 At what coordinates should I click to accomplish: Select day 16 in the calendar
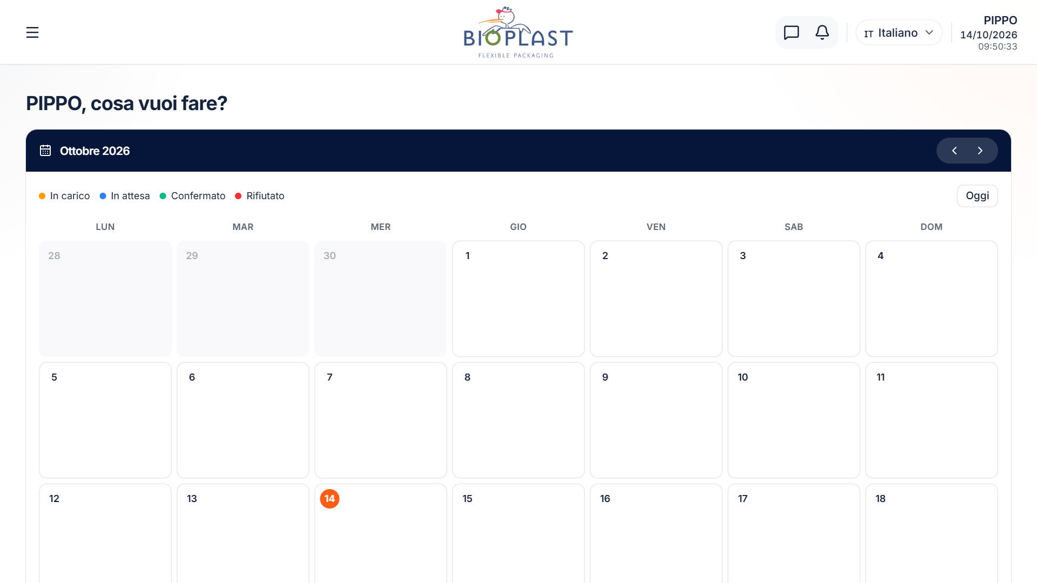click(656, 533)
